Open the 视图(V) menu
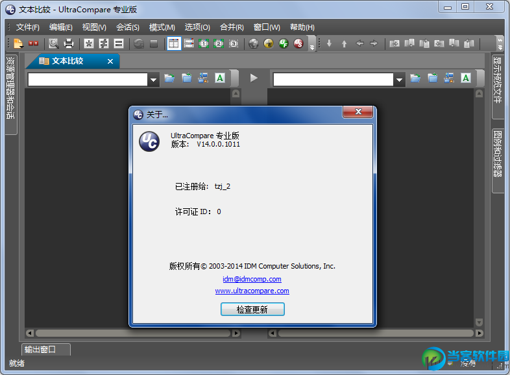The width and height of the screenshot is (510, 375). coord(94,27)
